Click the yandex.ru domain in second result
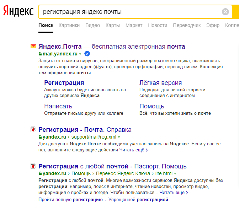 click(54, 137)
